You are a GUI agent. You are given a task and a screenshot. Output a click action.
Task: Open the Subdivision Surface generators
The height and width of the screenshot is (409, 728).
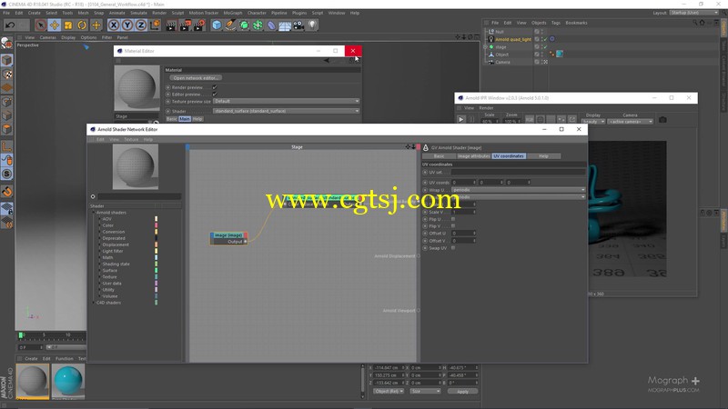tap(244, 25)
